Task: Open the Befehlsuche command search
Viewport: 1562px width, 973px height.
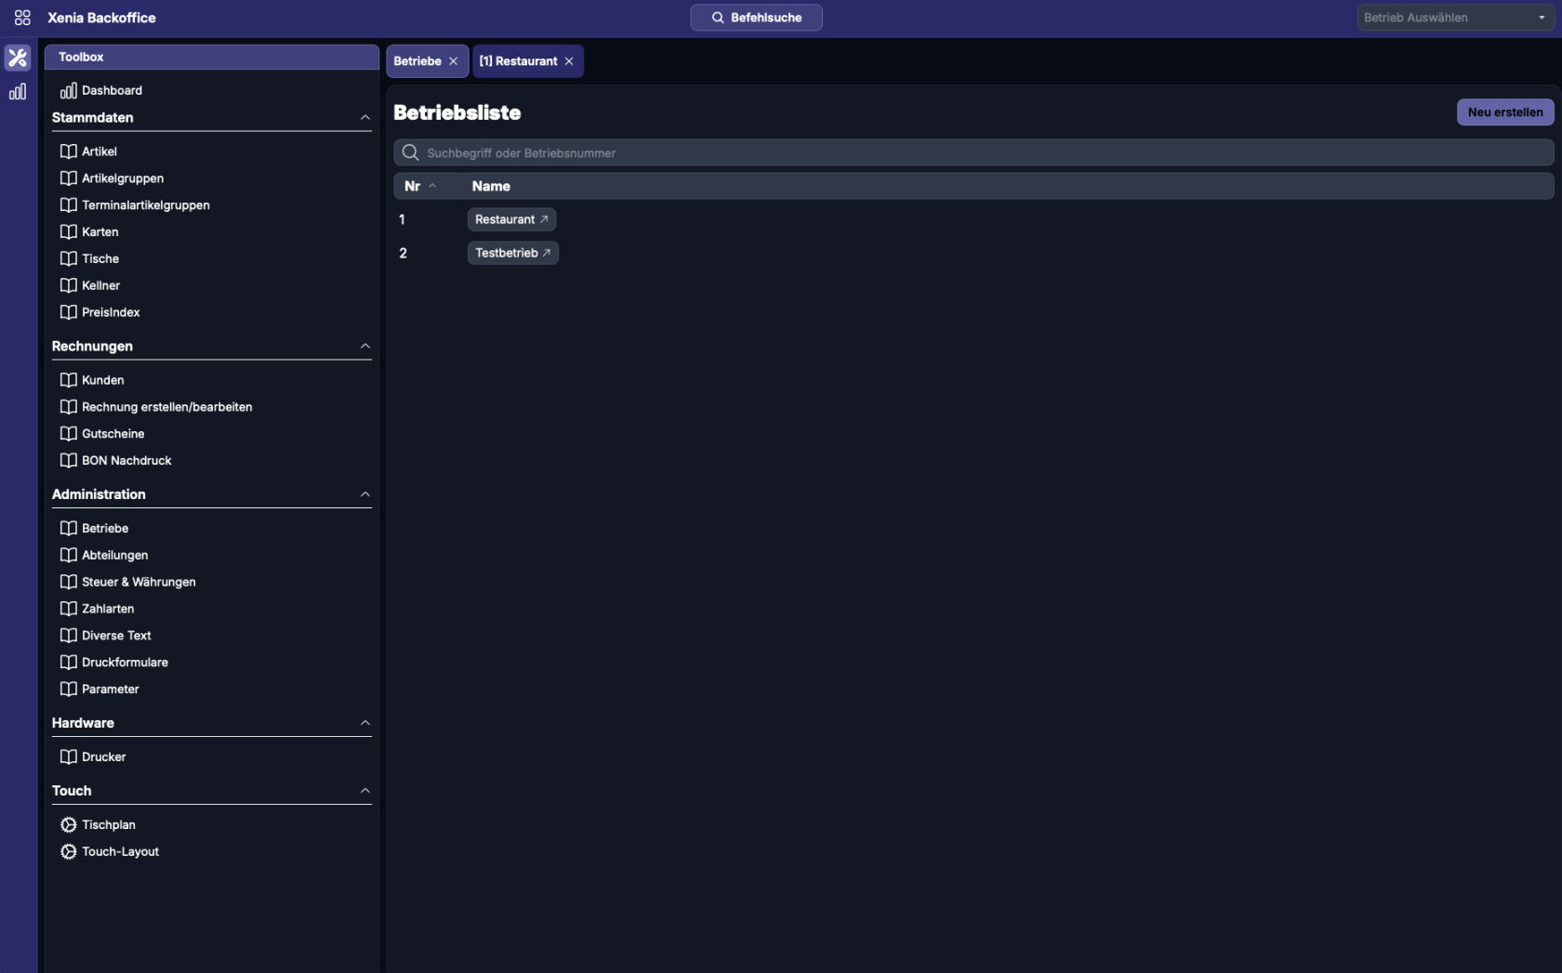Action: [756, 18]
